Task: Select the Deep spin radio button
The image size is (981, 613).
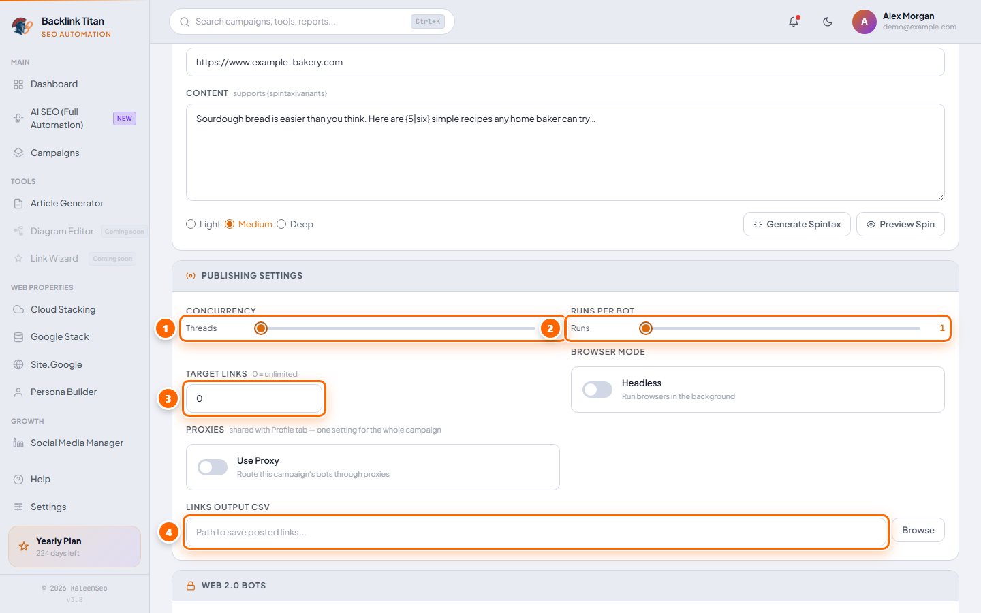Action: pyautogui.click(x=281, y=225)
